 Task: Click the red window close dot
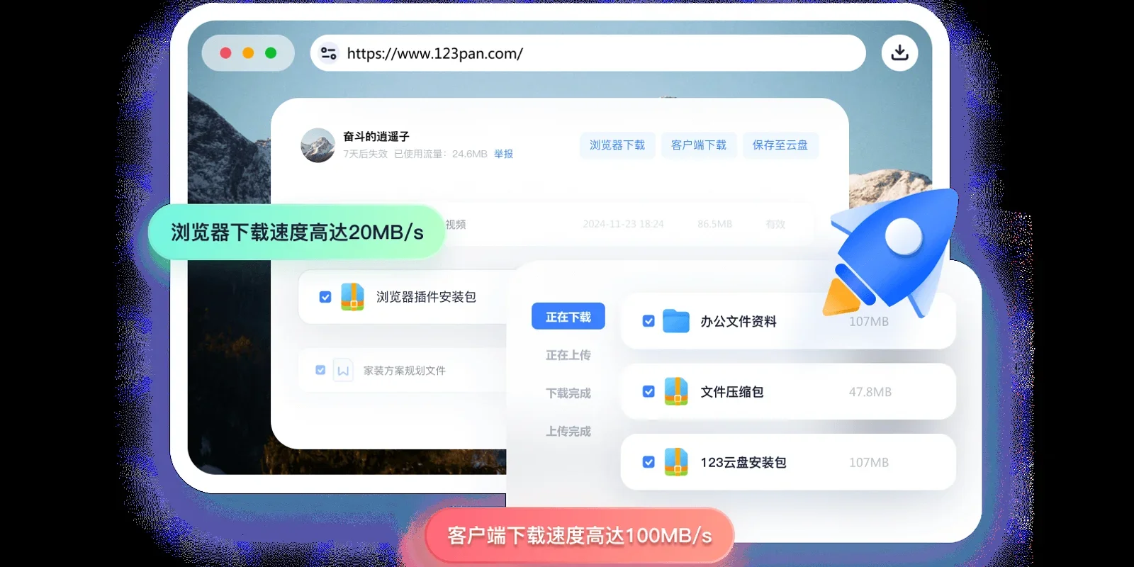pos(225,53)
